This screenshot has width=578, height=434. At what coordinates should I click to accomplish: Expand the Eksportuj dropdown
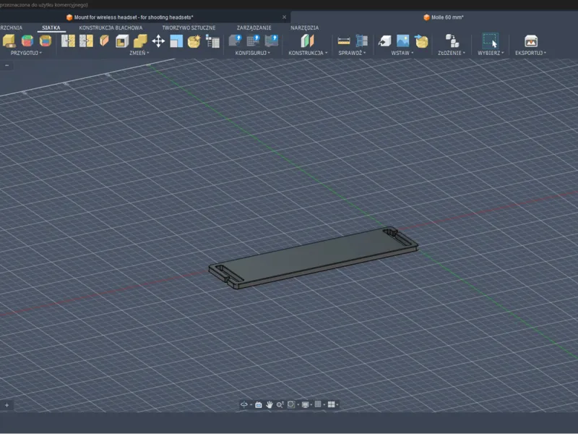click(530, 53)
